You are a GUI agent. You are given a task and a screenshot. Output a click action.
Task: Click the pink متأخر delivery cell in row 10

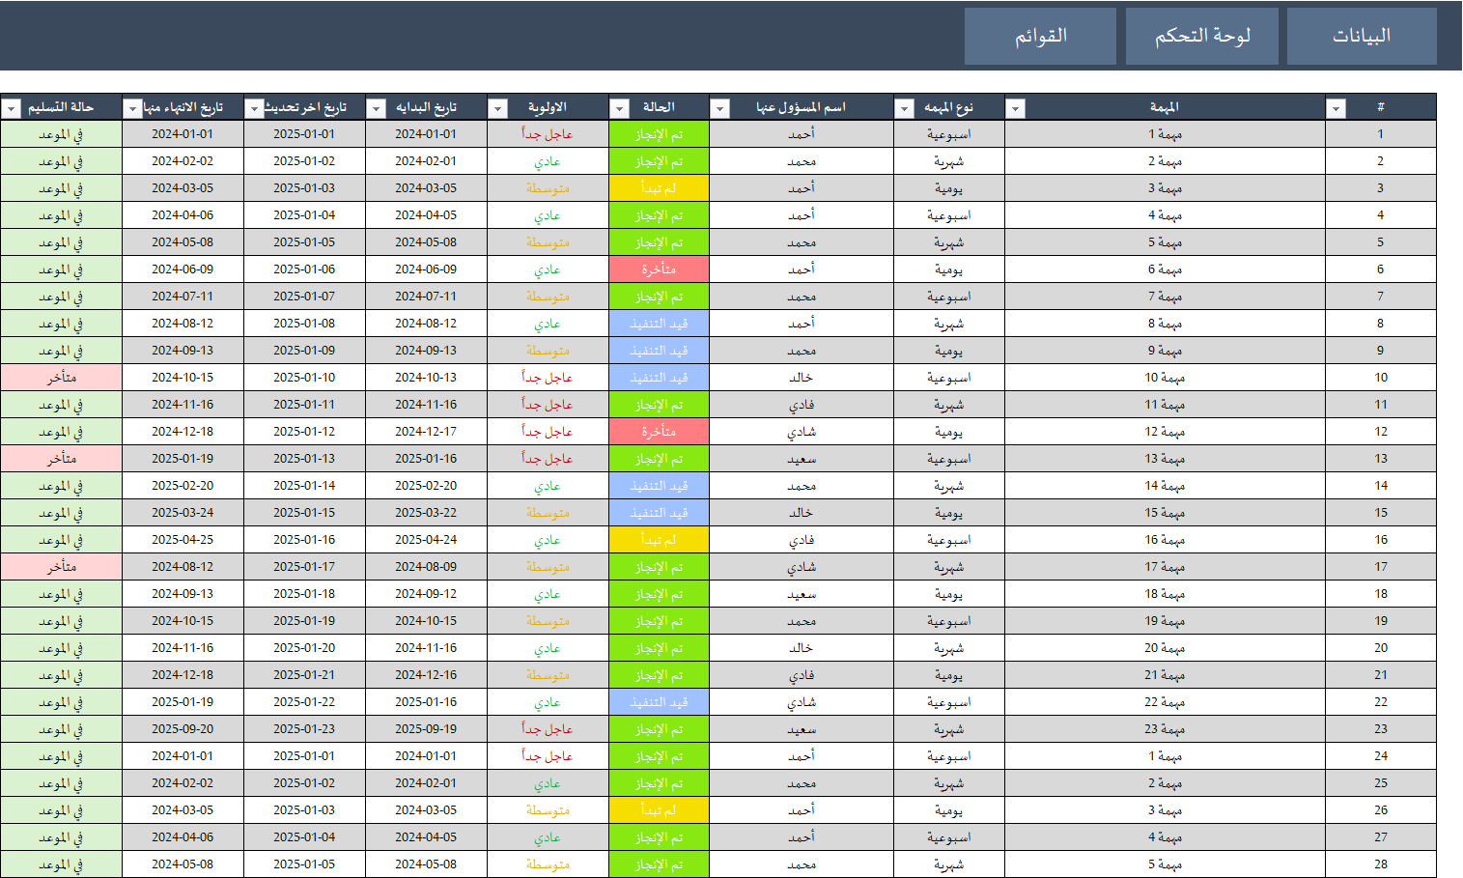click(61, 378)
